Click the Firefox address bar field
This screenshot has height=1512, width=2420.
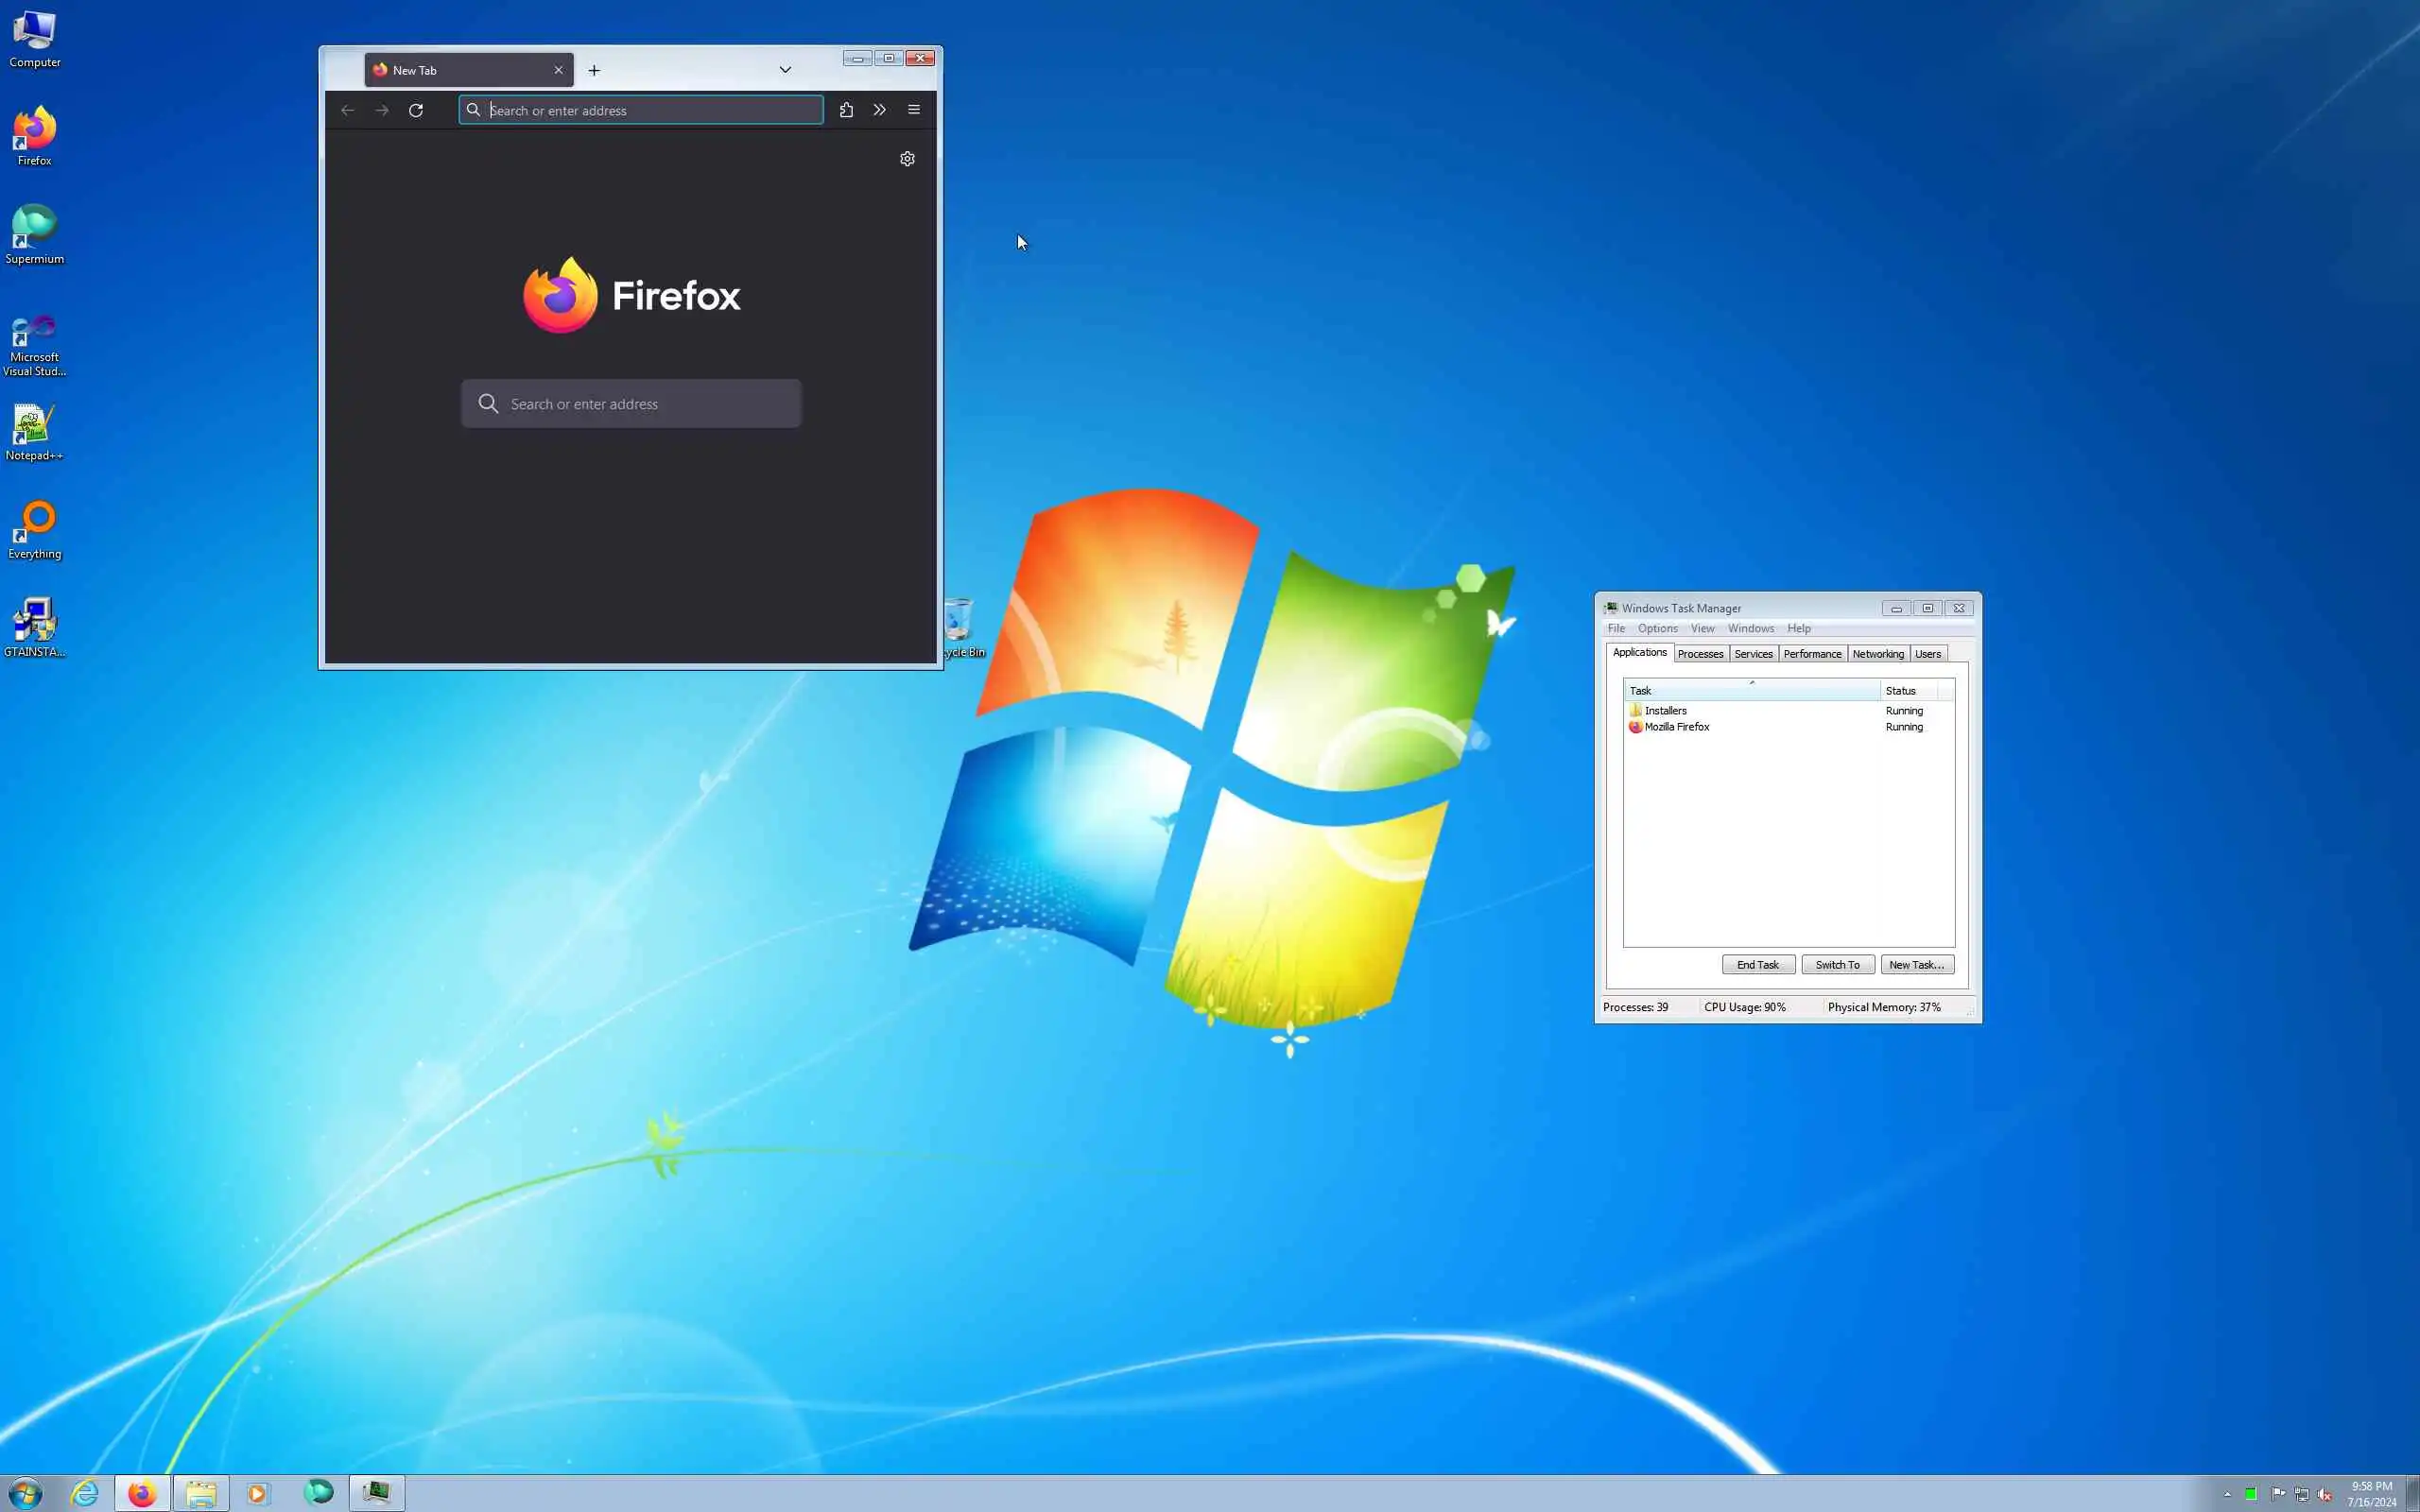[x=650, y=110]
